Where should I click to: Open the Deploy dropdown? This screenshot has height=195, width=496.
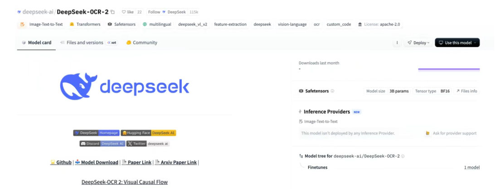point(418,43)
